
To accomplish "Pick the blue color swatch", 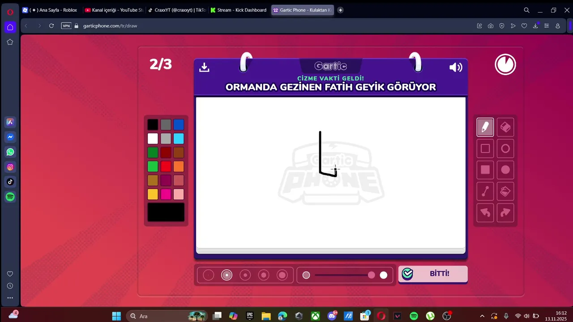I will tap(179, 125).
